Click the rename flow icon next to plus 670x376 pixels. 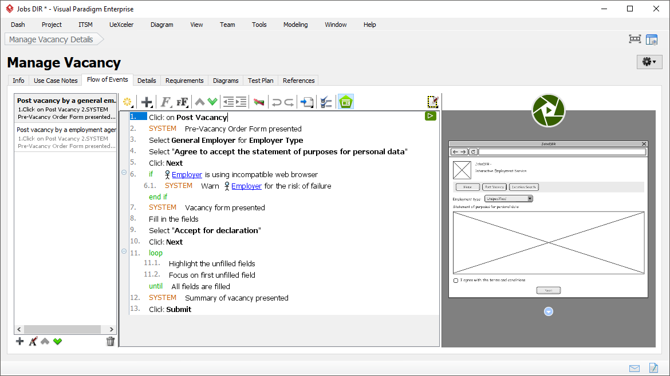click(x=33, y=341)
